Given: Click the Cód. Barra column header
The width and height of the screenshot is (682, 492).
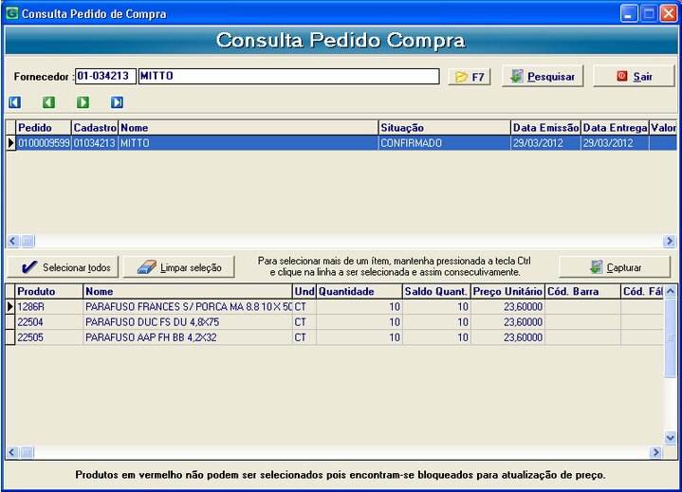Looking at the screenshot, I should (x=582, y=292).
